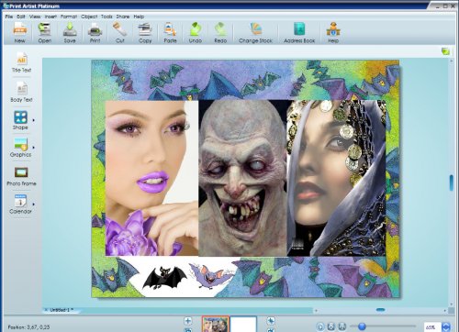Image resolution: width=459 pixels, height=332 pixels.
Task: Click the vertical scrollbar down arrow
Action: [x=452, y=304]
